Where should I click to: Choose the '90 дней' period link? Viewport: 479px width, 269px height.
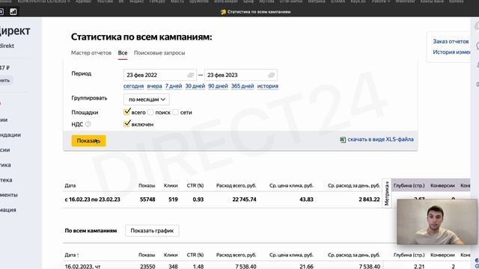218,86
